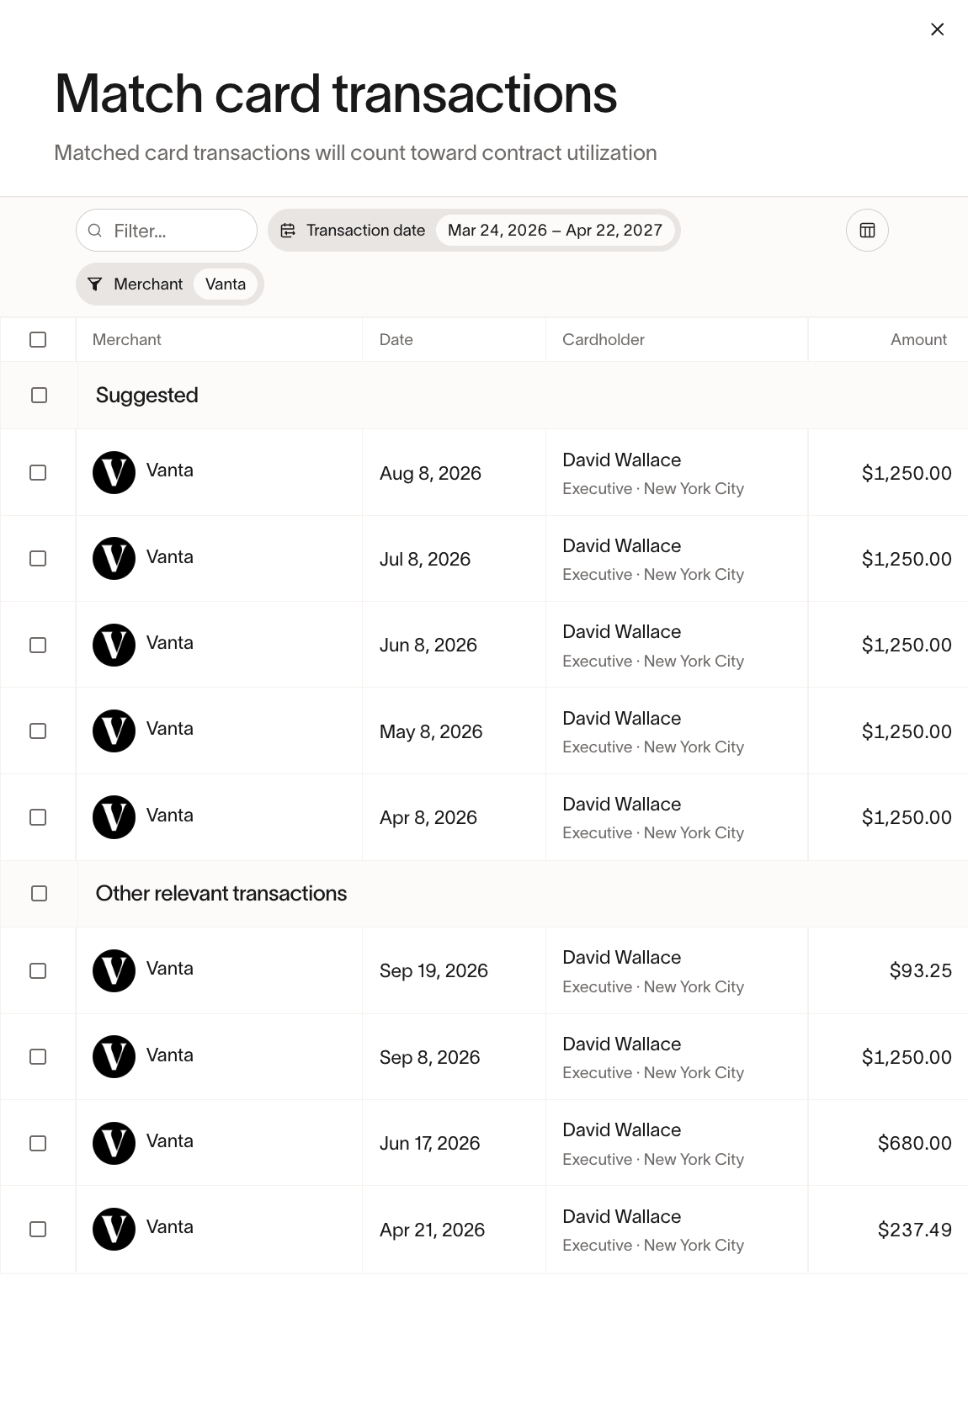Select the Apr 21, 2026 transaction checkbox

pos(38,1230)
